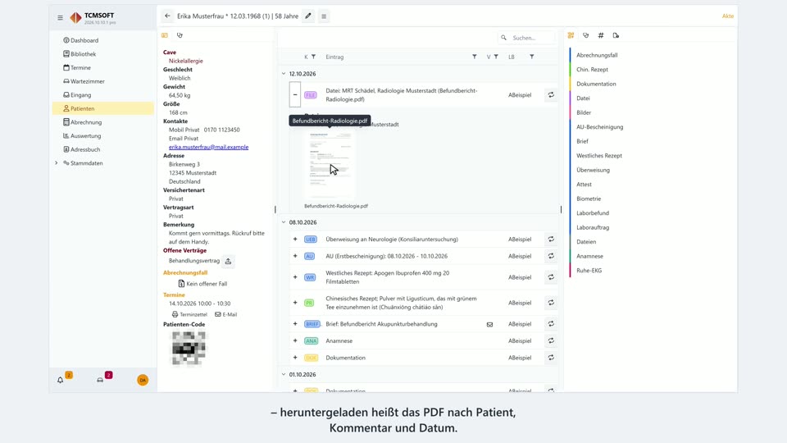Select Ruhe-EKG in the right panel
787x443 pixels.
click(x=589, y=271)
